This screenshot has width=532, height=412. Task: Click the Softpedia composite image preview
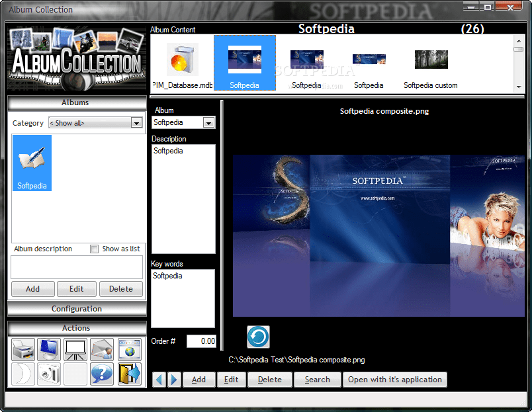pyautogui.click(x=378, y=236)
